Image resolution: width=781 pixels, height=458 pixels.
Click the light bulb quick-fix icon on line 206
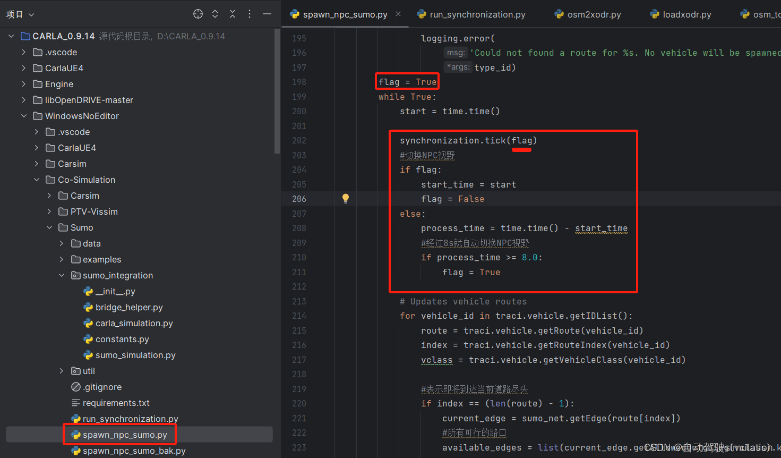tap(346, 198)
